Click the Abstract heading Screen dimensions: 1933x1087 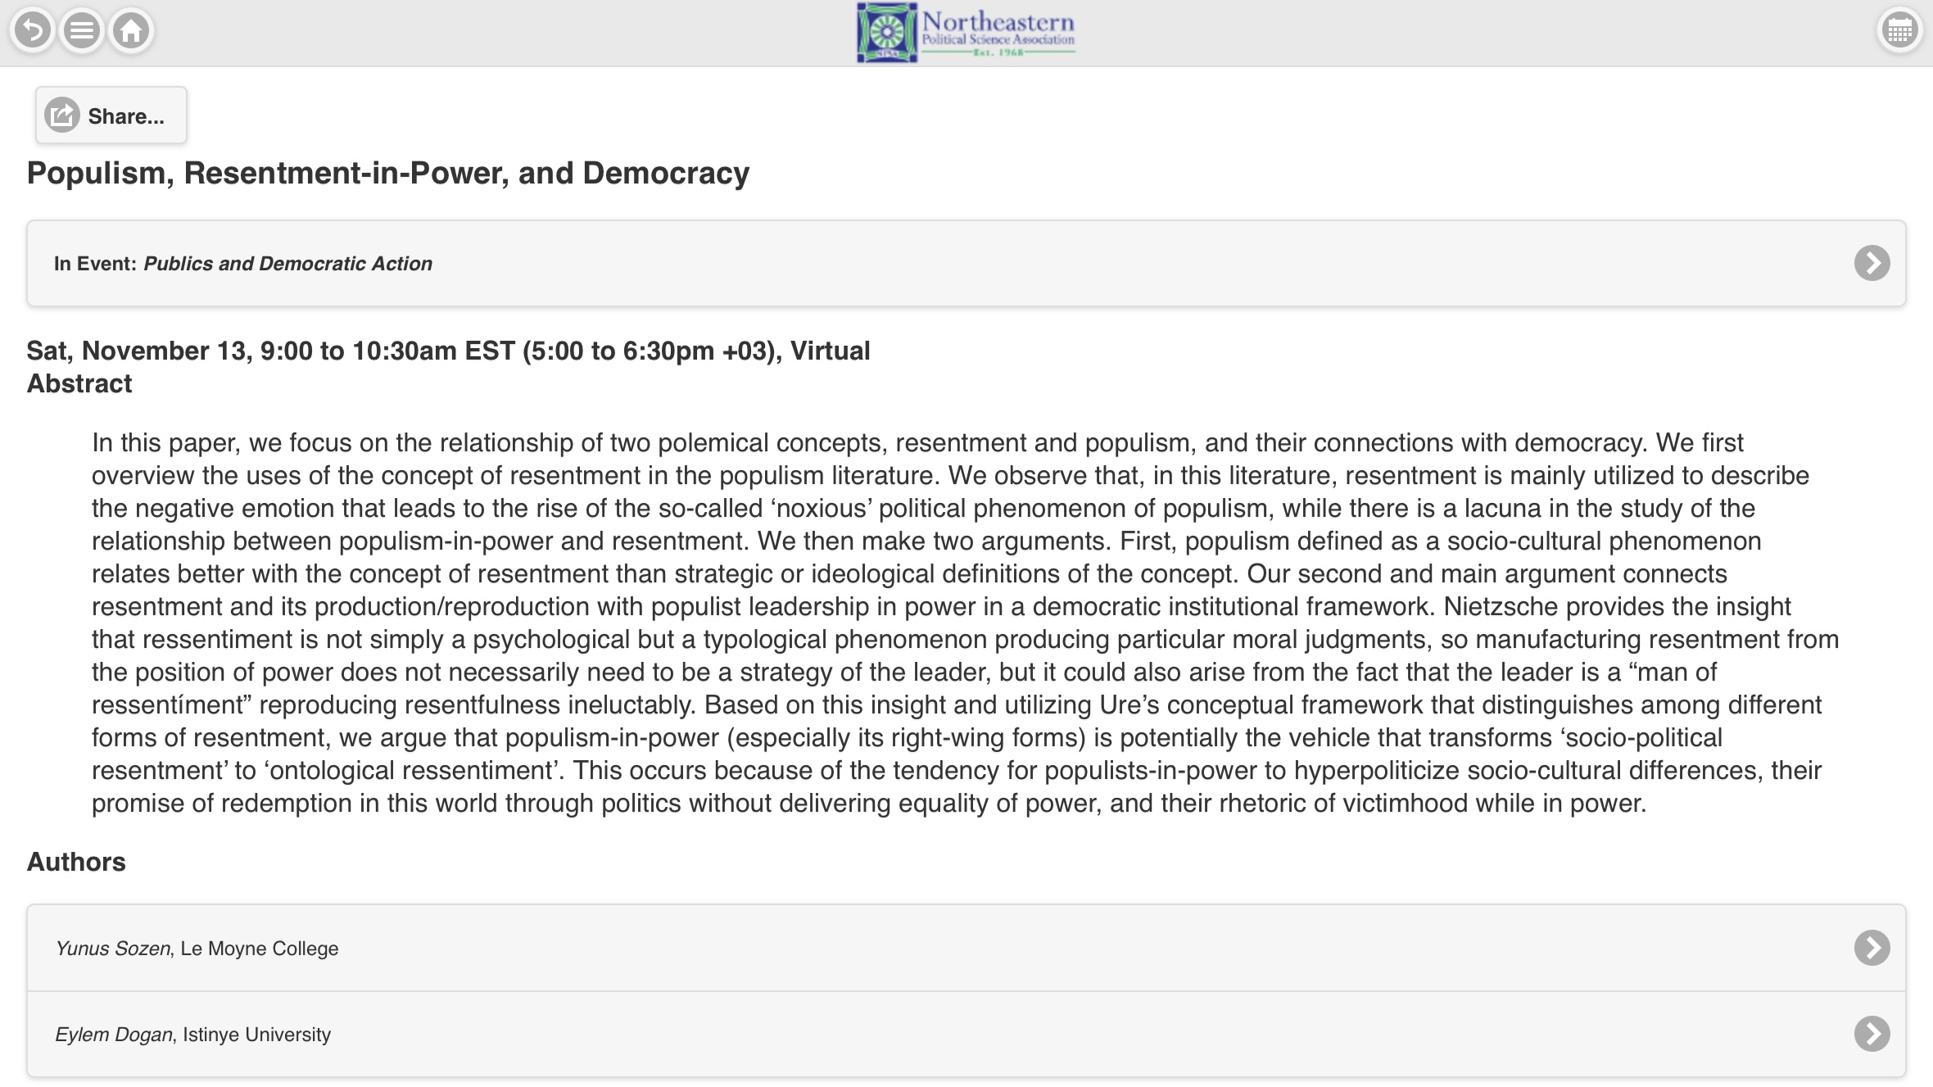click(79, 383)
